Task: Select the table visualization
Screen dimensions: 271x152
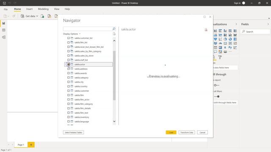Action: pos(216,48)
